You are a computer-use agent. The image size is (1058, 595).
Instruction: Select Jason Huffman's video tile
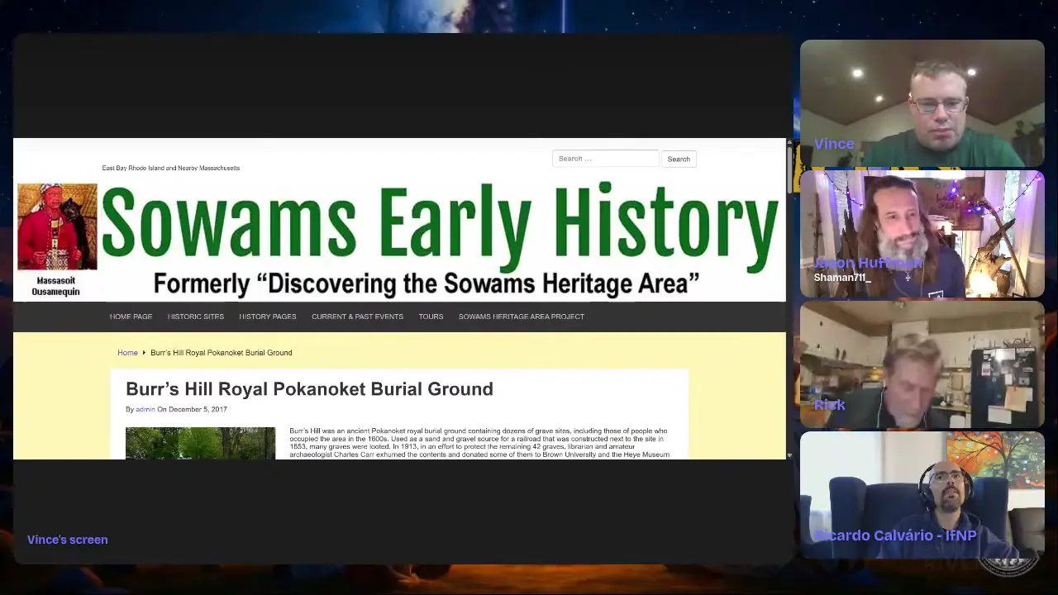922,234
